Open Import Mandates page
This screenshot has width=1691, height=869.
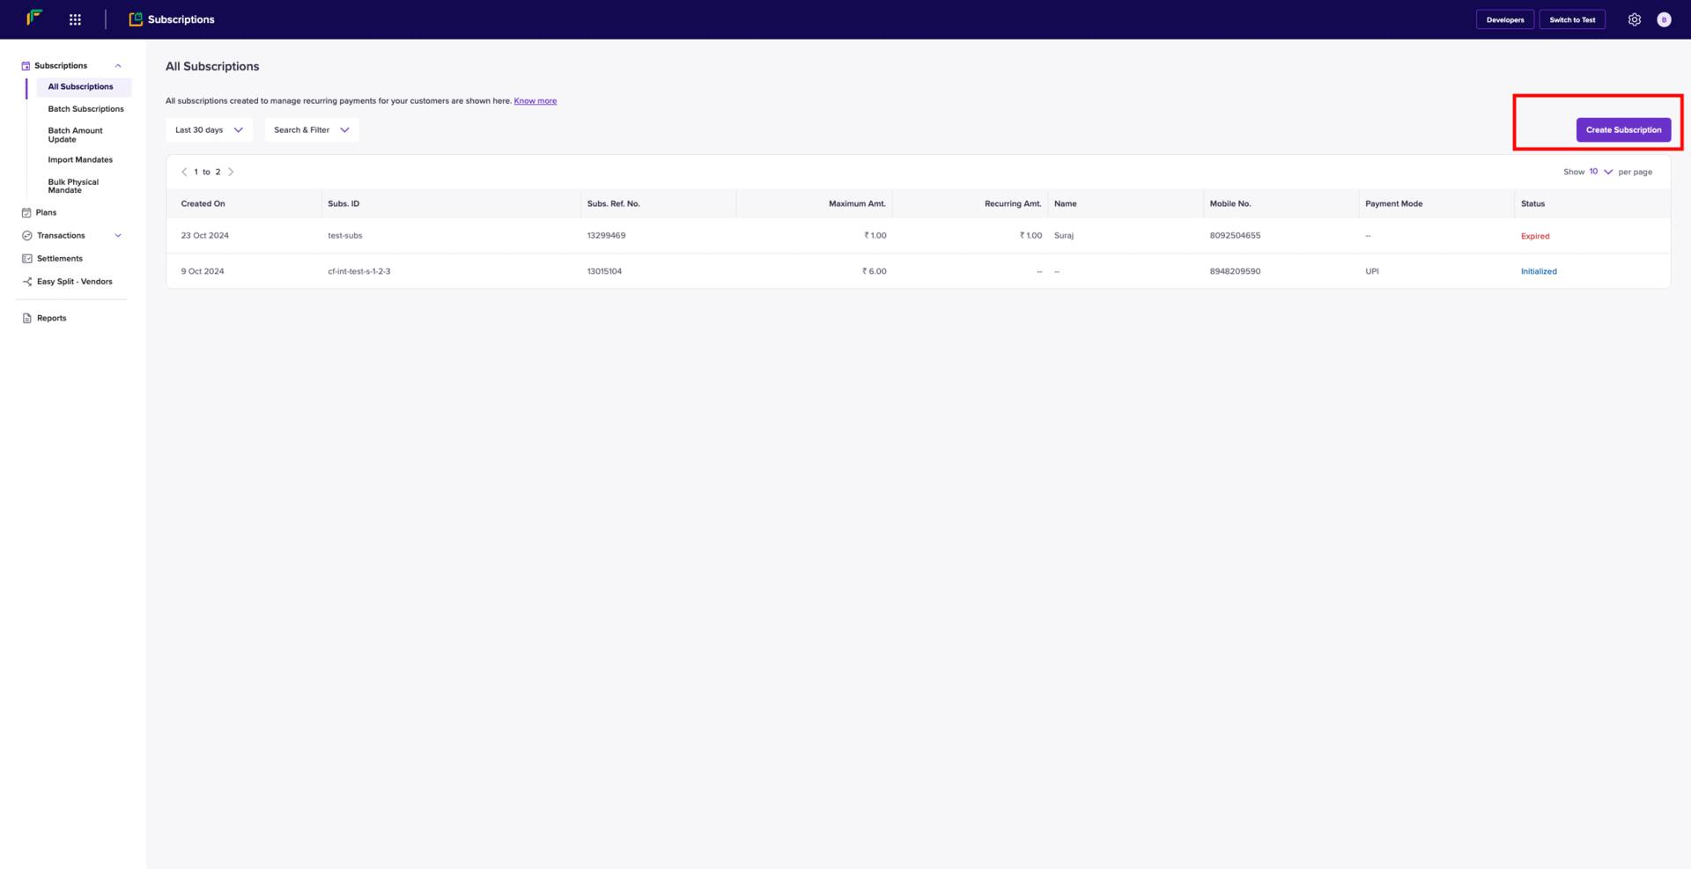80,159
